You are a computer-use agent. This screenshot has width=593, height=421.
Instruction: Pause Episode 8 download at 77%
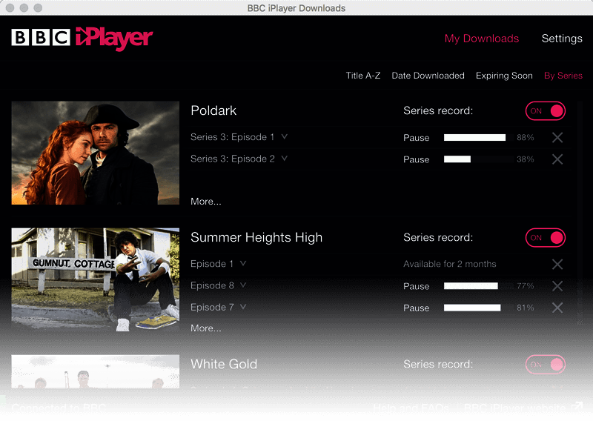(416, 286)
